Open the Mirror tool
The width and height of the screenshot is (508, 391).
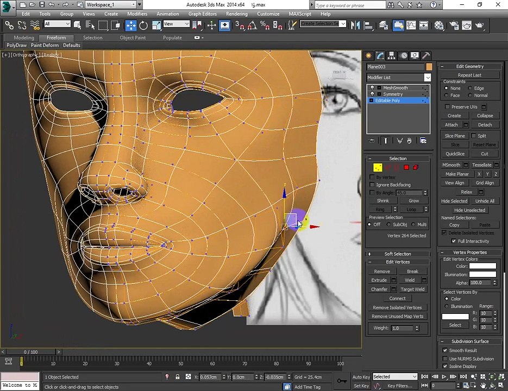point(355,26)
